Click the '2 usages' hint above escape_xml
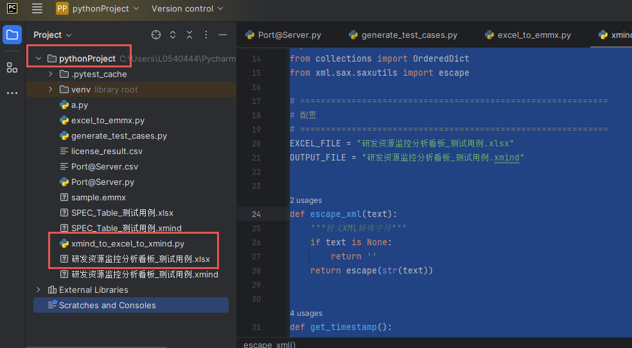The width and height of the screenshot is (632, 348). tap(306, 200)
